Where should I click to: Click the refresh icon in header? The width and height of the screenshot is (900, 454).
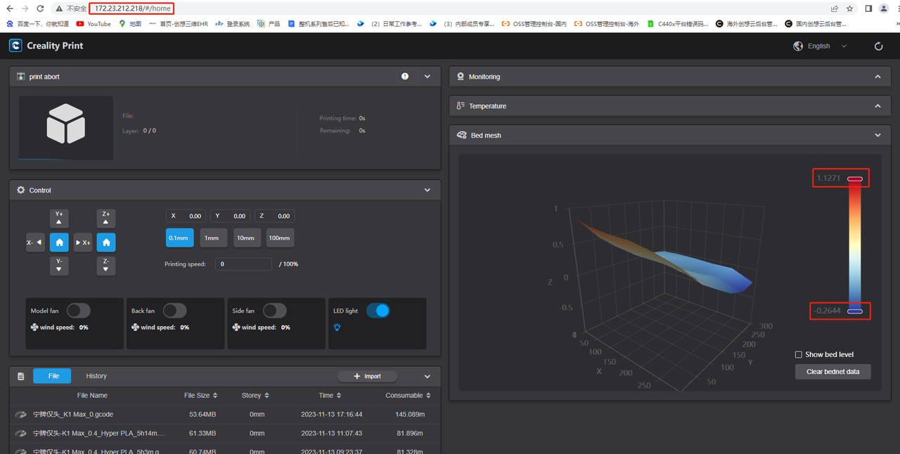point(878,46)
